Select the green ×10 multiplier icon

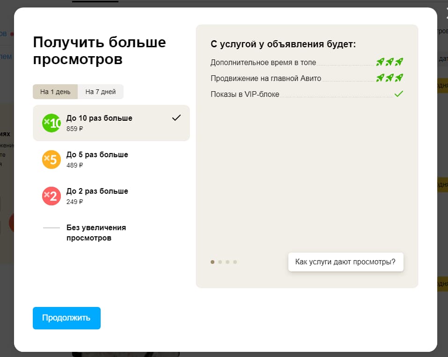point(51,123)
